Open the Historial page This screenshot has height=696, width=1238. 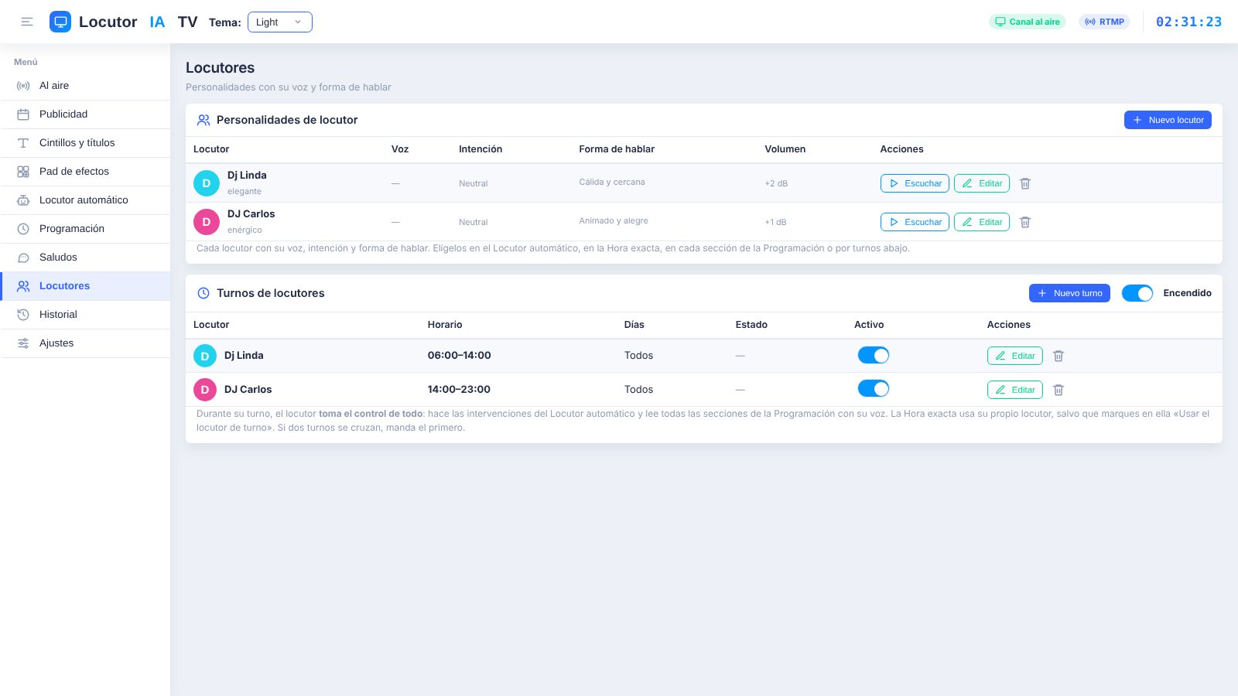85,315
